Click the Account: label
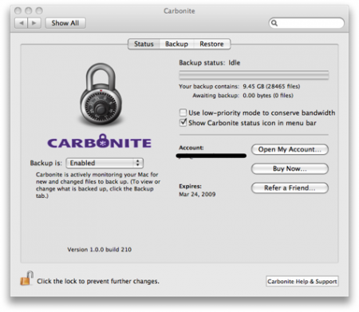This screenshot has width=359, height=312. [191, 148]
